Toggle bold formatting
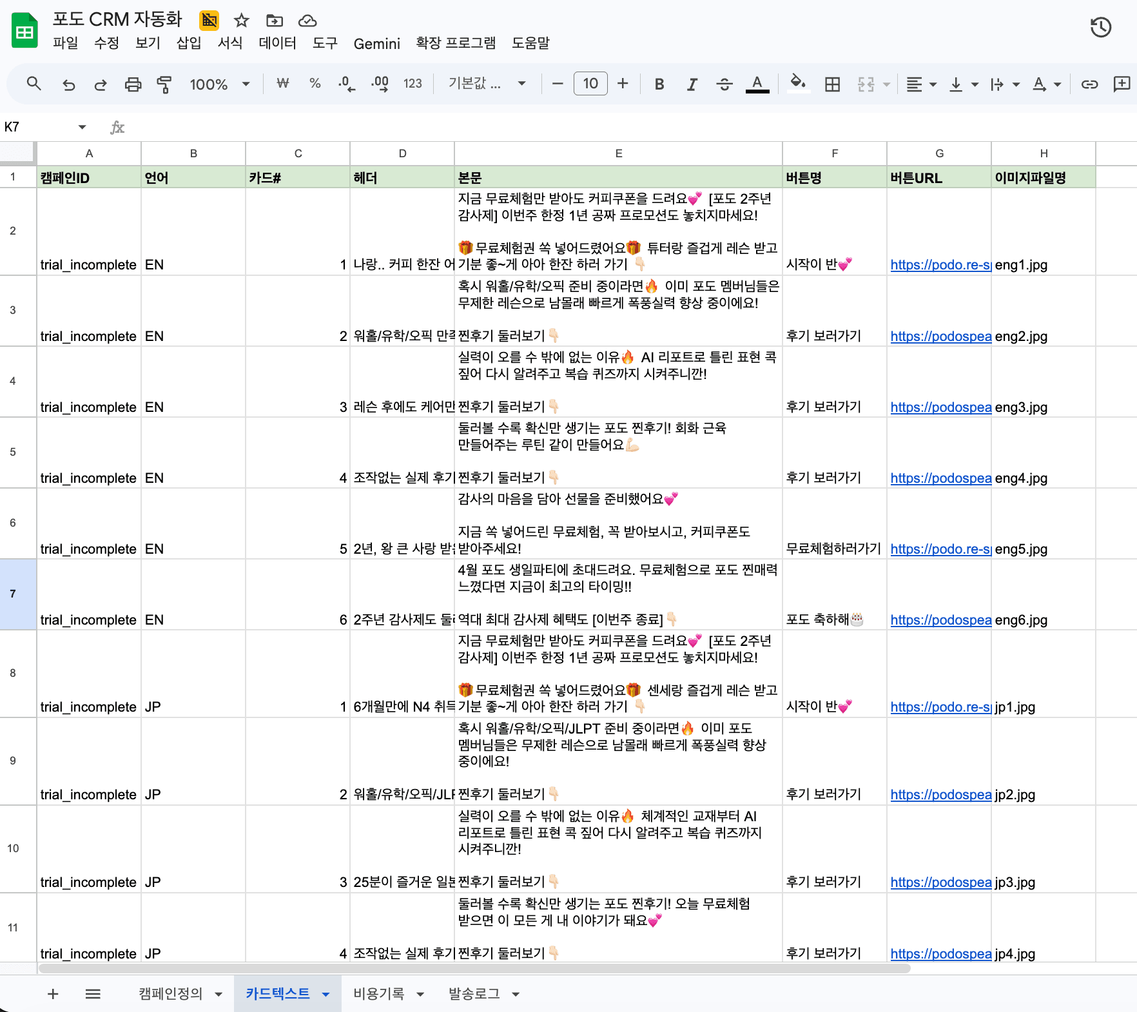 pos(659,84)
